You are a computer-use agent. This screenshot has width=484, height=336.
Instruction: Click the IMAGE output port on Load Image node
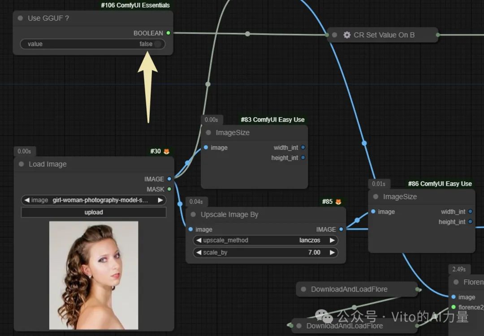pyautogui.click(x=169, y=179)
